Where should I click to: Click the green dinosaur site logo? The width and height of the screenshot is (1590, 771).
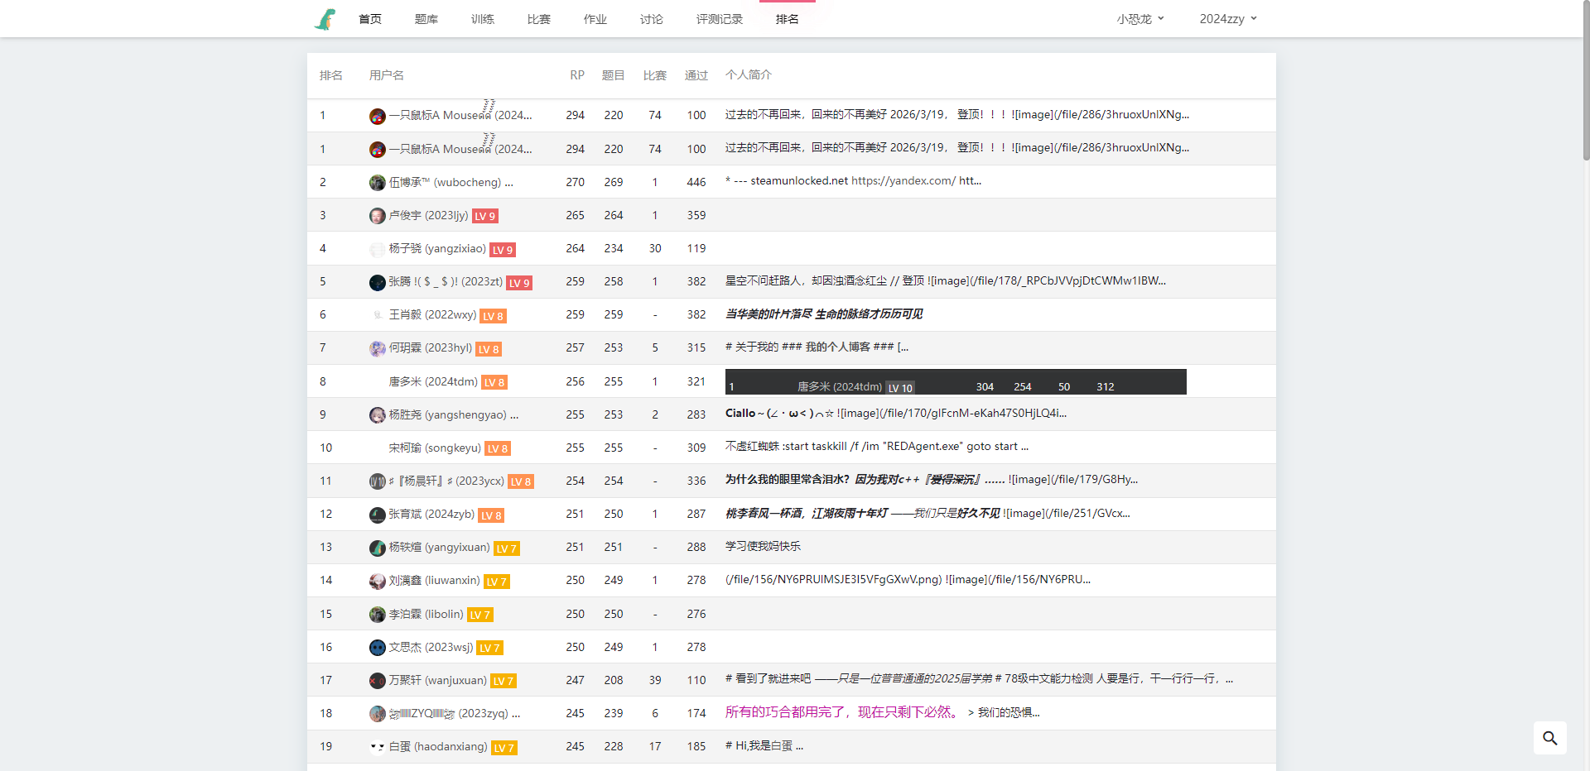[x=325, y=19]
